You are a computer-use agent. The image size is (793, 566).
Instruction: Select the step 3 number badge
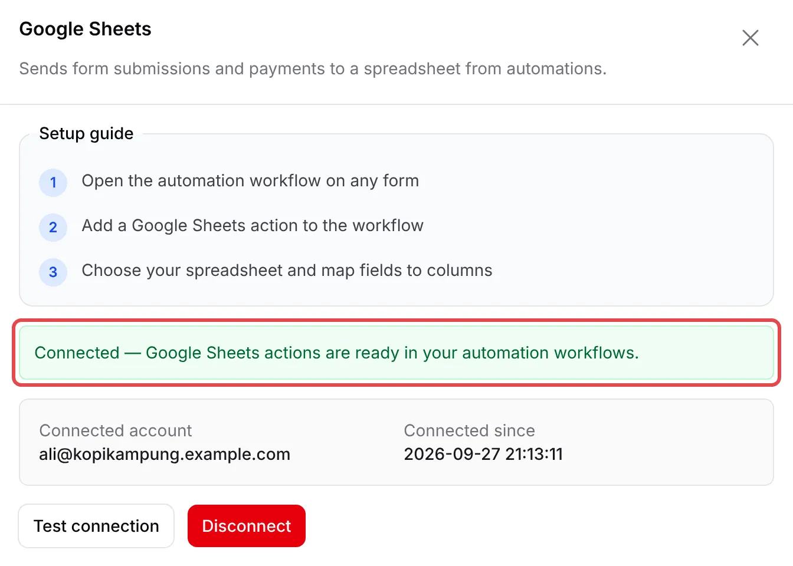click(53, 272)
